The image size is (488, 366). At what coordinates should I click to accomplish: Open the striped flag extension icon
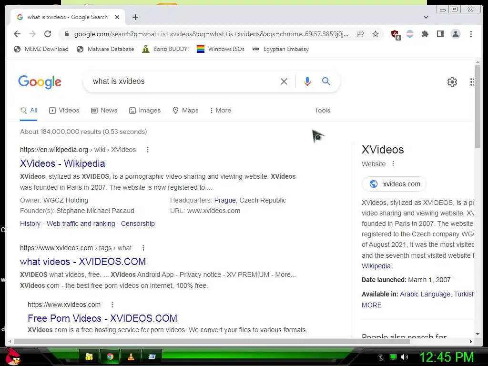(410, 34)
